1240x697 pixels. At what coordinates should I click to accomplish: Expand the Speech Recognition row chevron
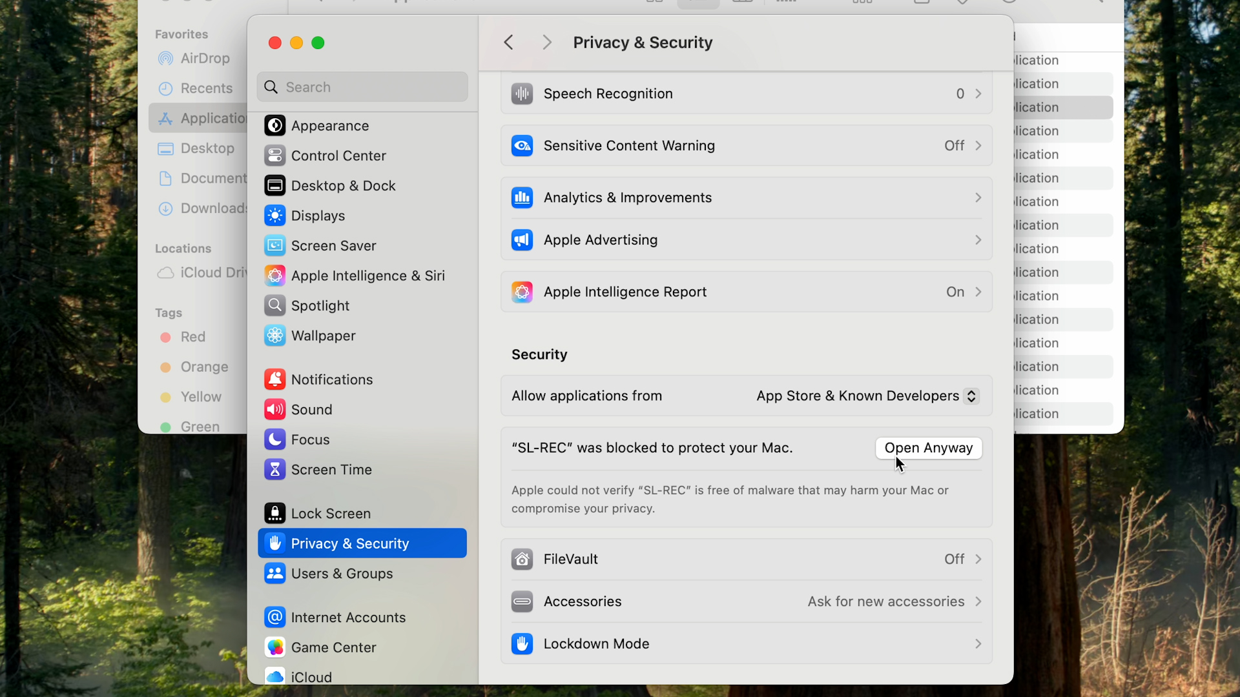point(978,94)
